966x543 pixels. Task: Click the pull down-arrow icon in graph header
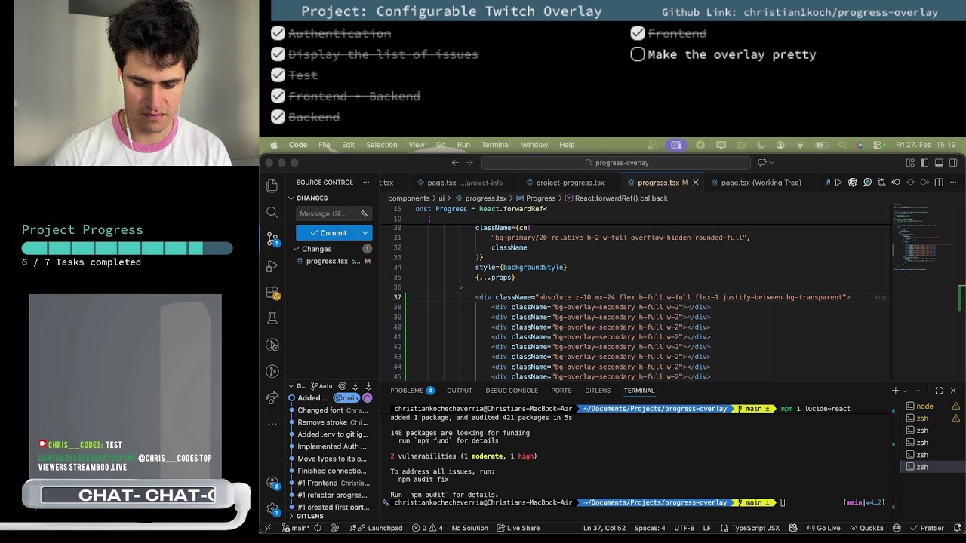tap(368, 386)
